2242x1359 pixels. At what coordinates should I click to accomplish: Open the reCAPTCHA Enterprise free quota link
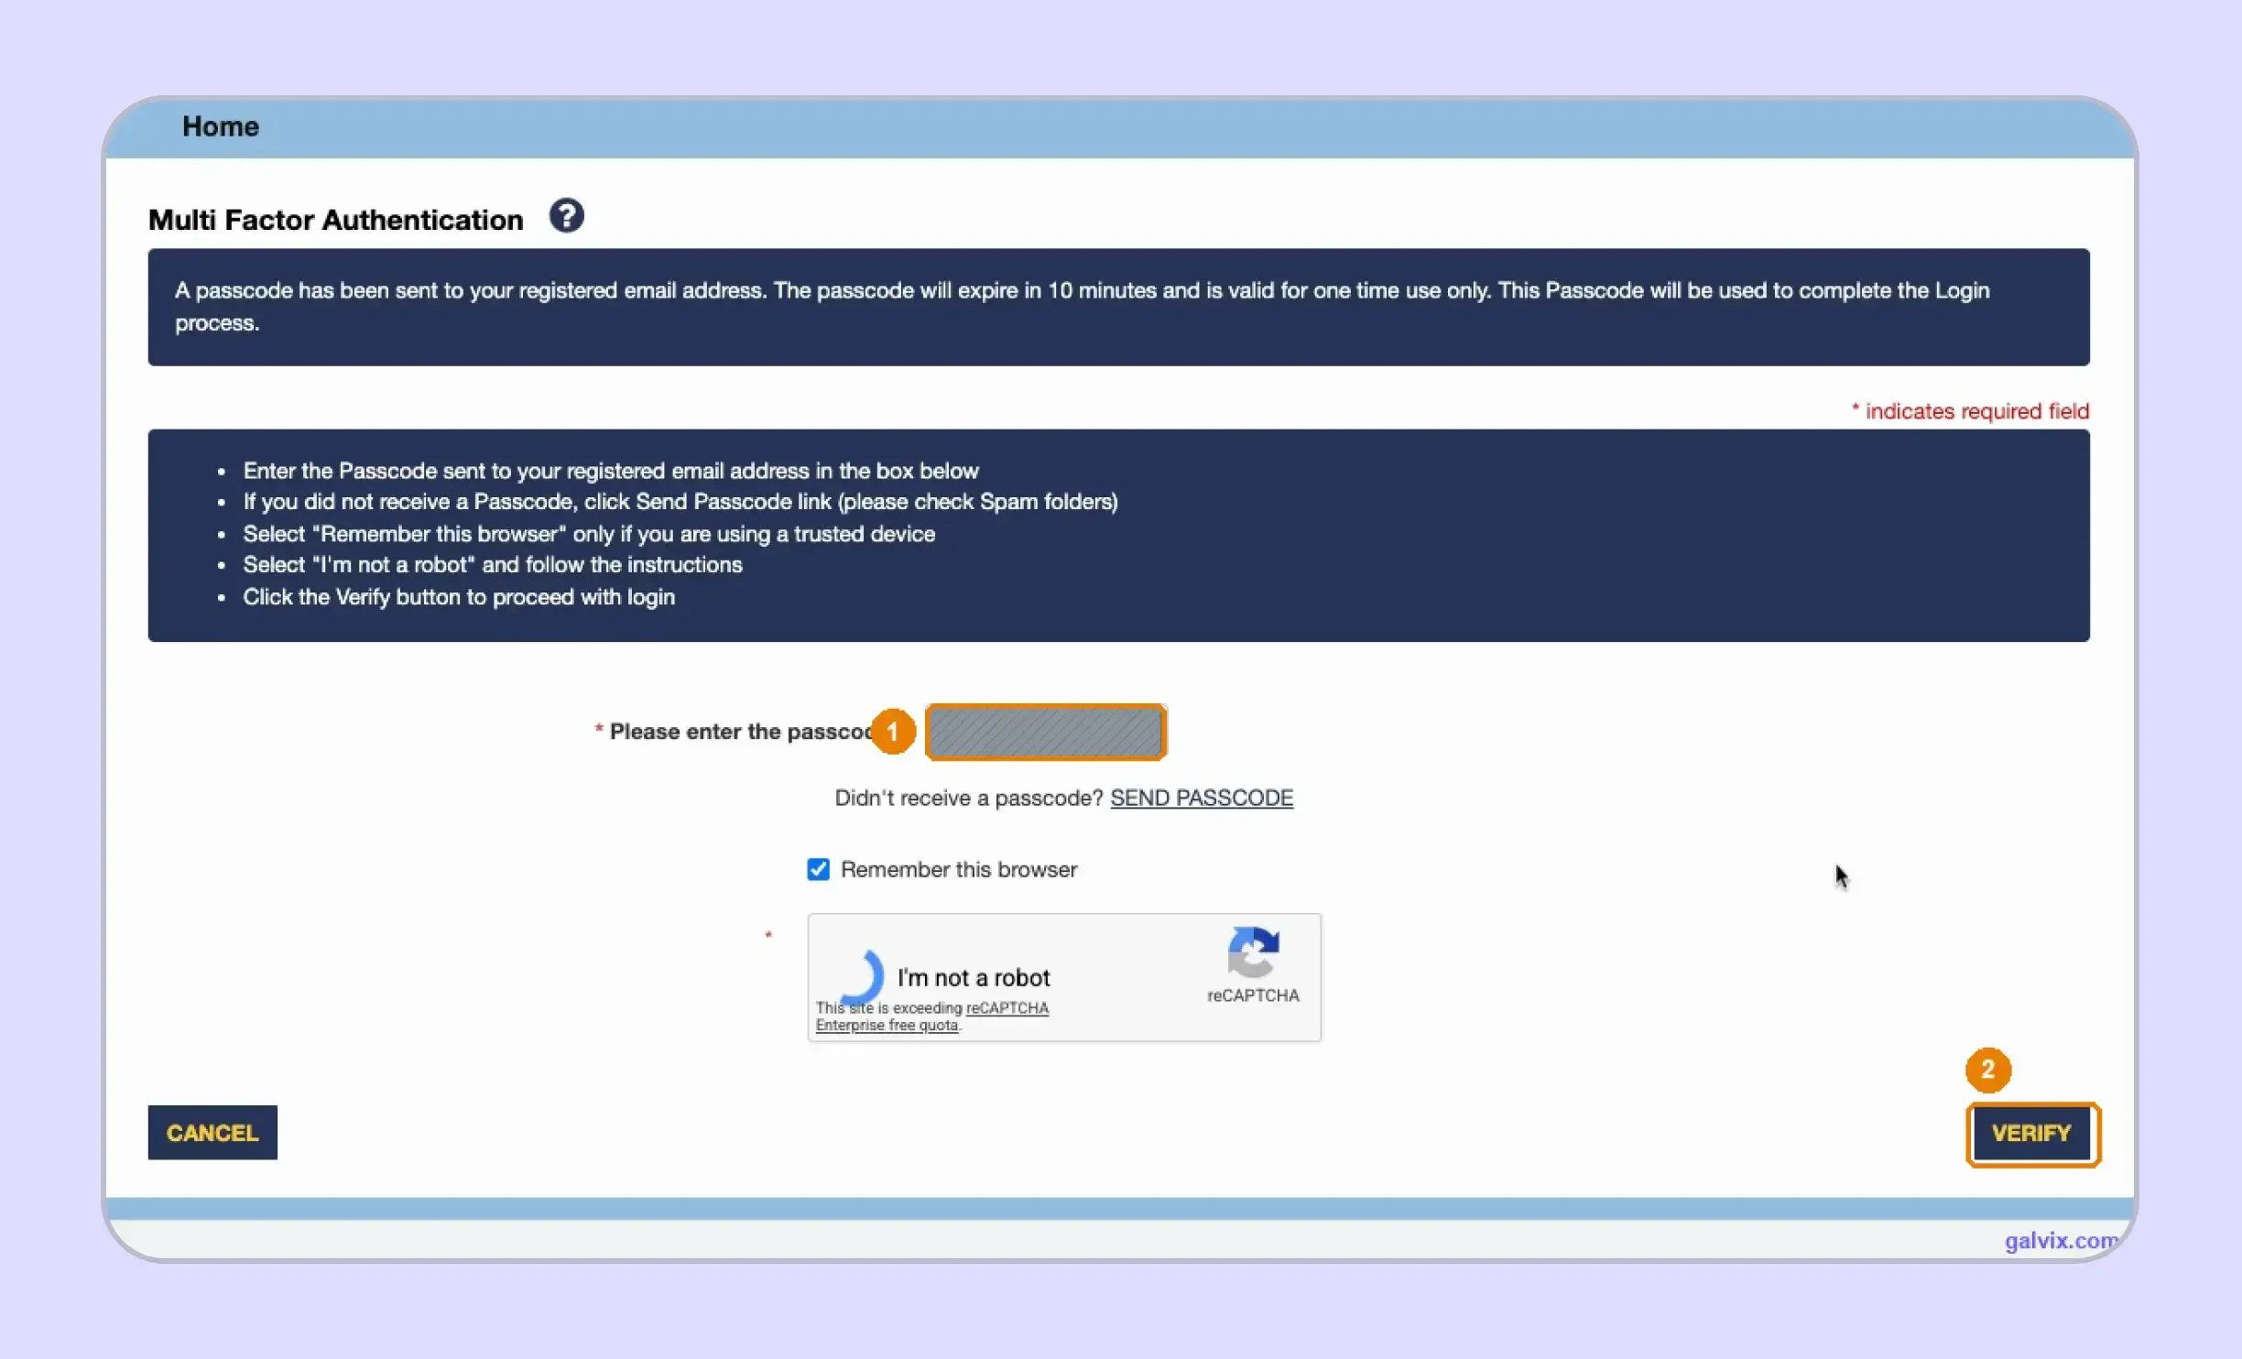click(932, 1017)
